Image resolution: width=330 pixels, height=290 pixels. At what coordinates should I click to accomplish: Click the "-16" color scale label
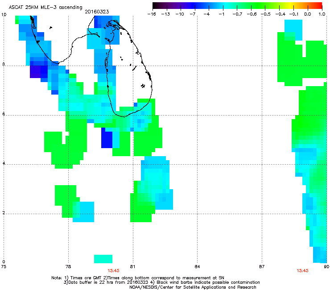click(152, 14)
